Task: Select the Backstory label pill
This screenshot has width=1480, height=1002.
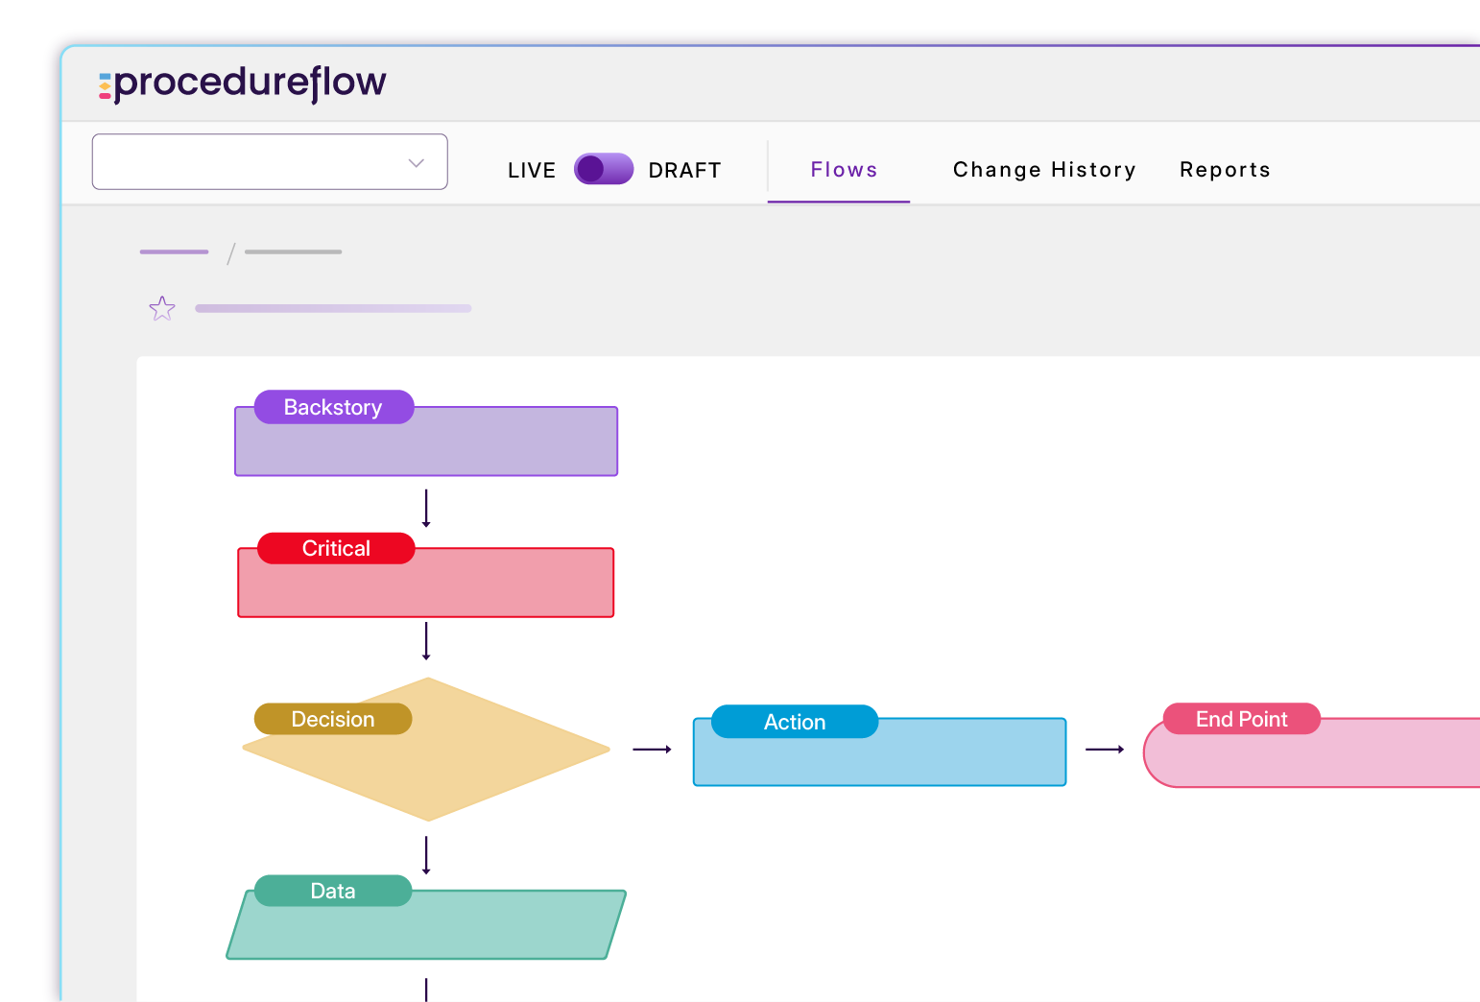Action: pos(333,407)
